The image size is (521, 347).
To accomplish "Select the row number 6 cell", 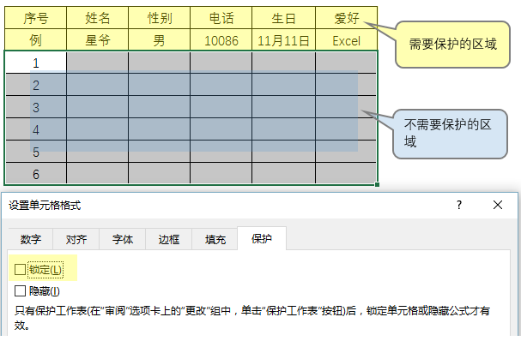I will [x=36, y=173].
